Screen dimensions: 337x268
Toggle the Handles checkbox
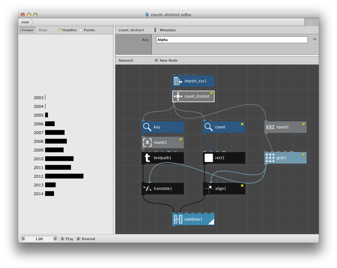(x=59, y=30)
